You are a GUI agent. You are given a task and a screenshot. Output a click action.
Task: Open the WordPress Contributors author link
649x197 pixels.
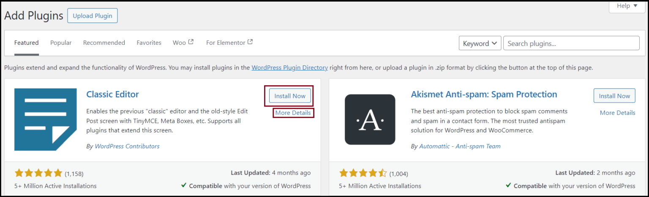tap(127, 146)
